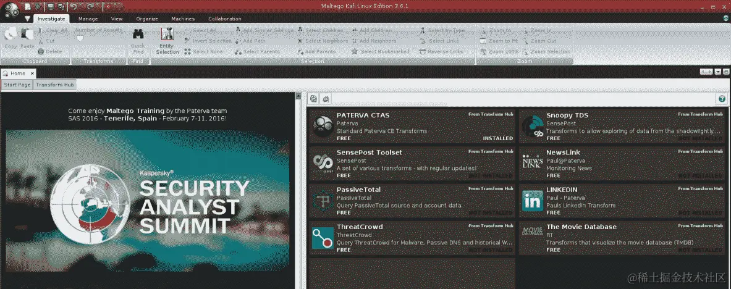Select the Investigate ribbon tab
731x289 pixels.
pyautogui.click(x=51, y=19)
